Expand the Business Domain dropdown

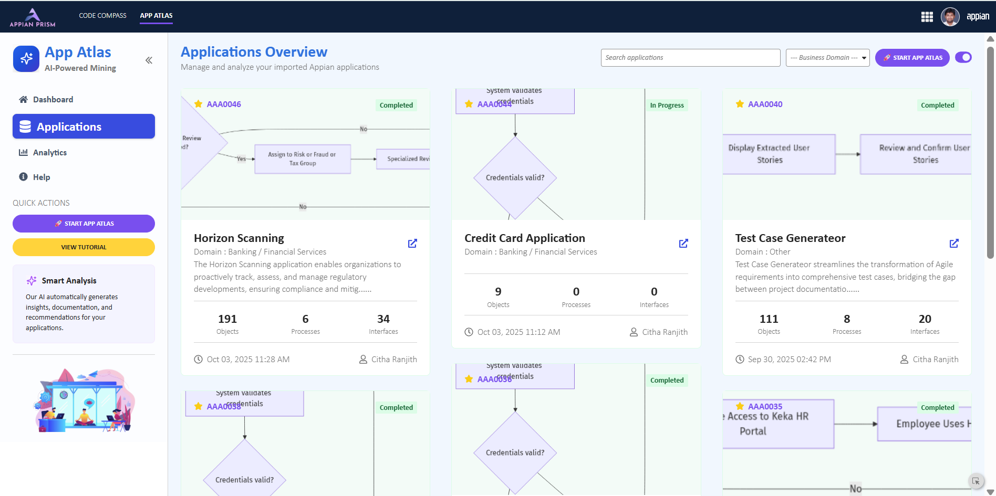click(827, 58)
